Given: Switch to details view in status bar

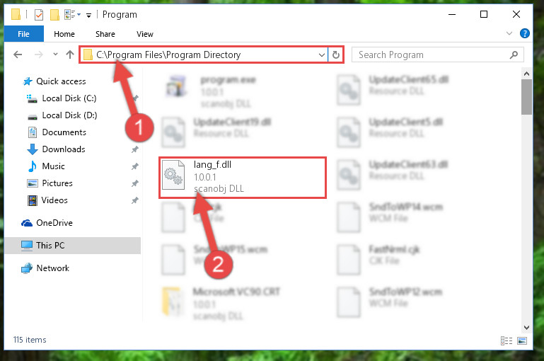Looking at the screenshot, I should point(507,340).
